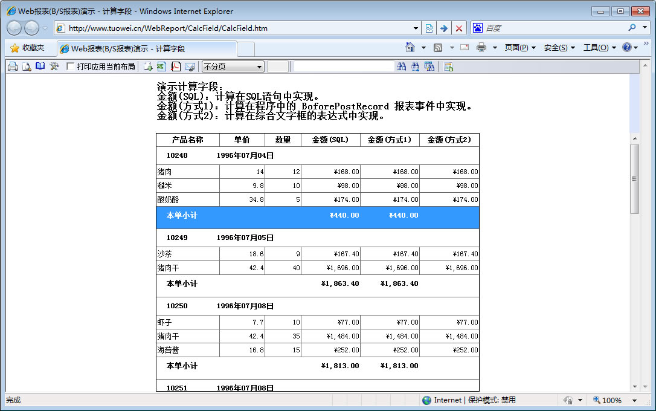
Task: Expand the 不分页 pagination dropdown
Action: [259, 66]
